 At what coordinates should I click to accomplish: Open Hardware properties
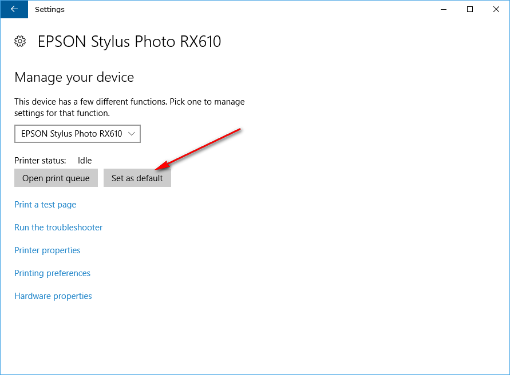pos(53,296)
